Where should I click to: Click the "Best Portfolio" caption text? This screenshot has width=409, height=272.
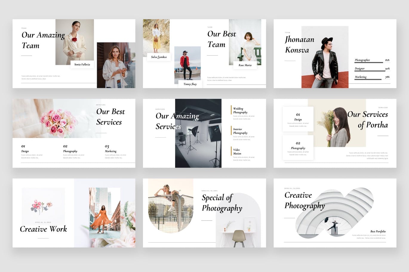coord(378,231)
